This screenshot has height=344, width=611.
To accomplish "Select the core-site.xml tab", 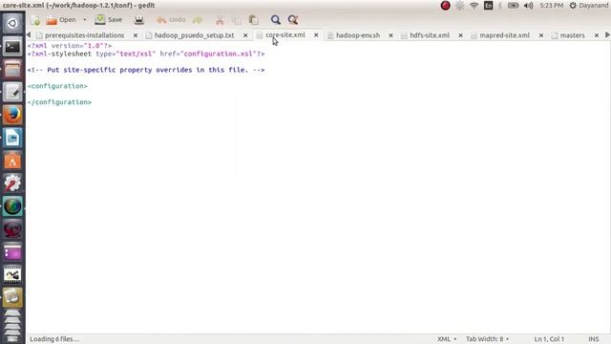I will (x=285, y=35).
